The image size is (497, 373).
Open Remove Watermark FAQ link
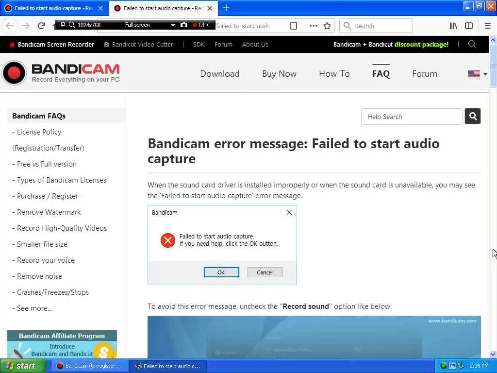[46, 212]
